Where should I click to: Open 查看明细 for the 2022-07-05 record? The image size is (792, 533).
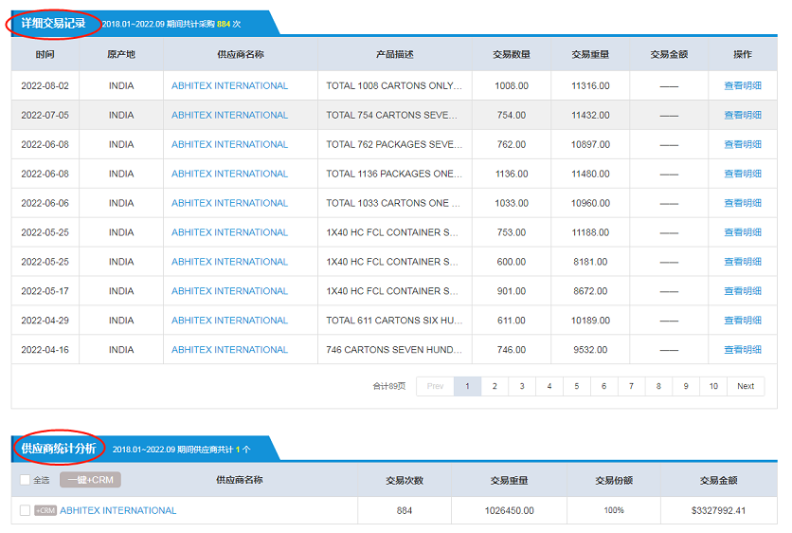pyautogui.click(x=742, y=116)
